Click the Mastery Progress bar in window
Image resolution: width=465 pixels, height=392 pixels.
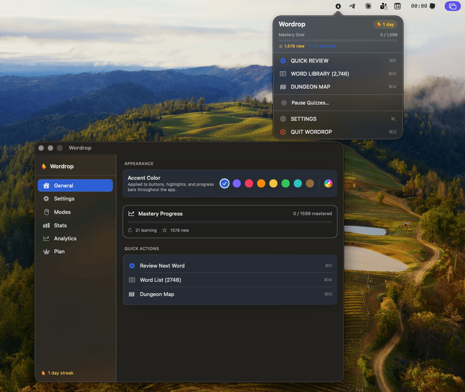230,222
